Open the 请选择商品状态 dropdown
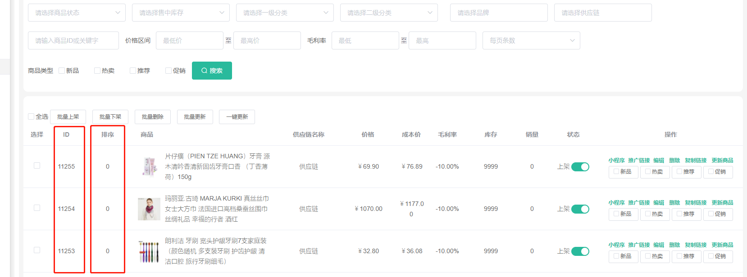This screenshot has width=747, height=277. (77, 13)
